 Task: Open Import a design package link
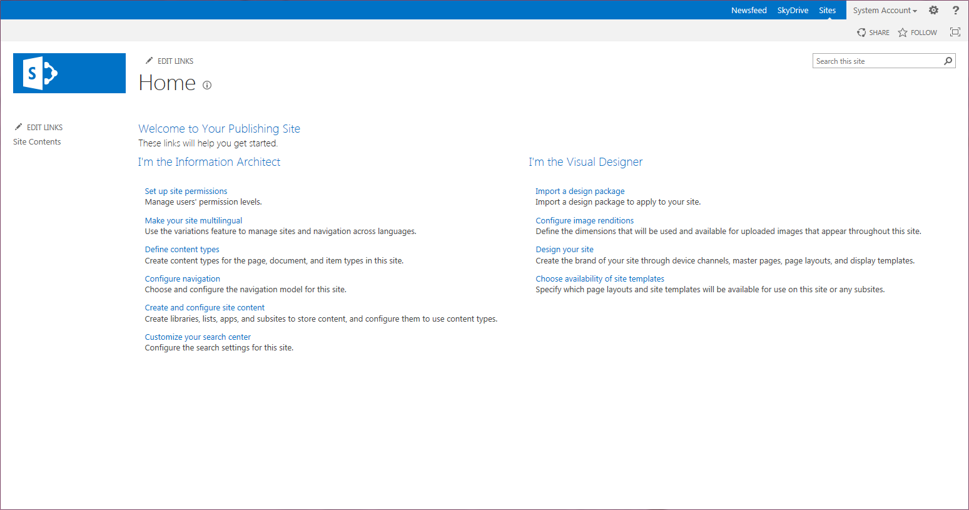pos(580,191)
